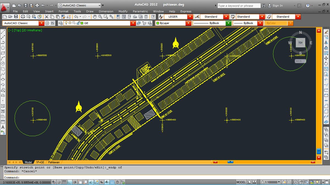Click the Save diskette icon

coord(16,17)
